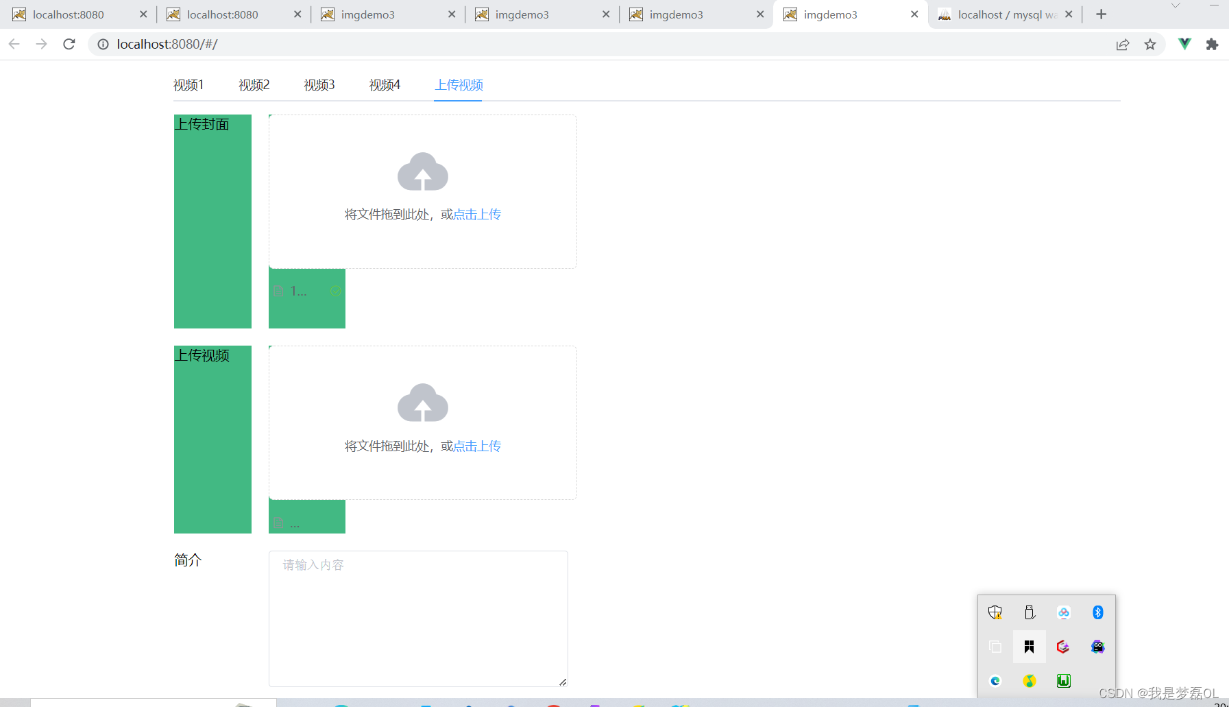Open the Vue devtools extension icon

coord(1184,45)
